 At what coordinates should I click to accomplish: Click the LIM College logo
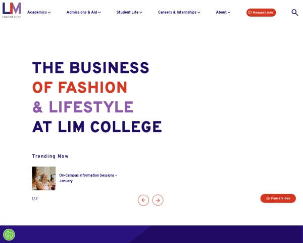click(x=12, y=11)
